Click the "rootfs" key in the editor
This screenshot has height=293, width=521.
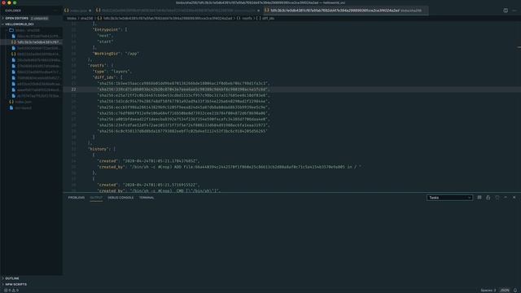tap(98, 65)
